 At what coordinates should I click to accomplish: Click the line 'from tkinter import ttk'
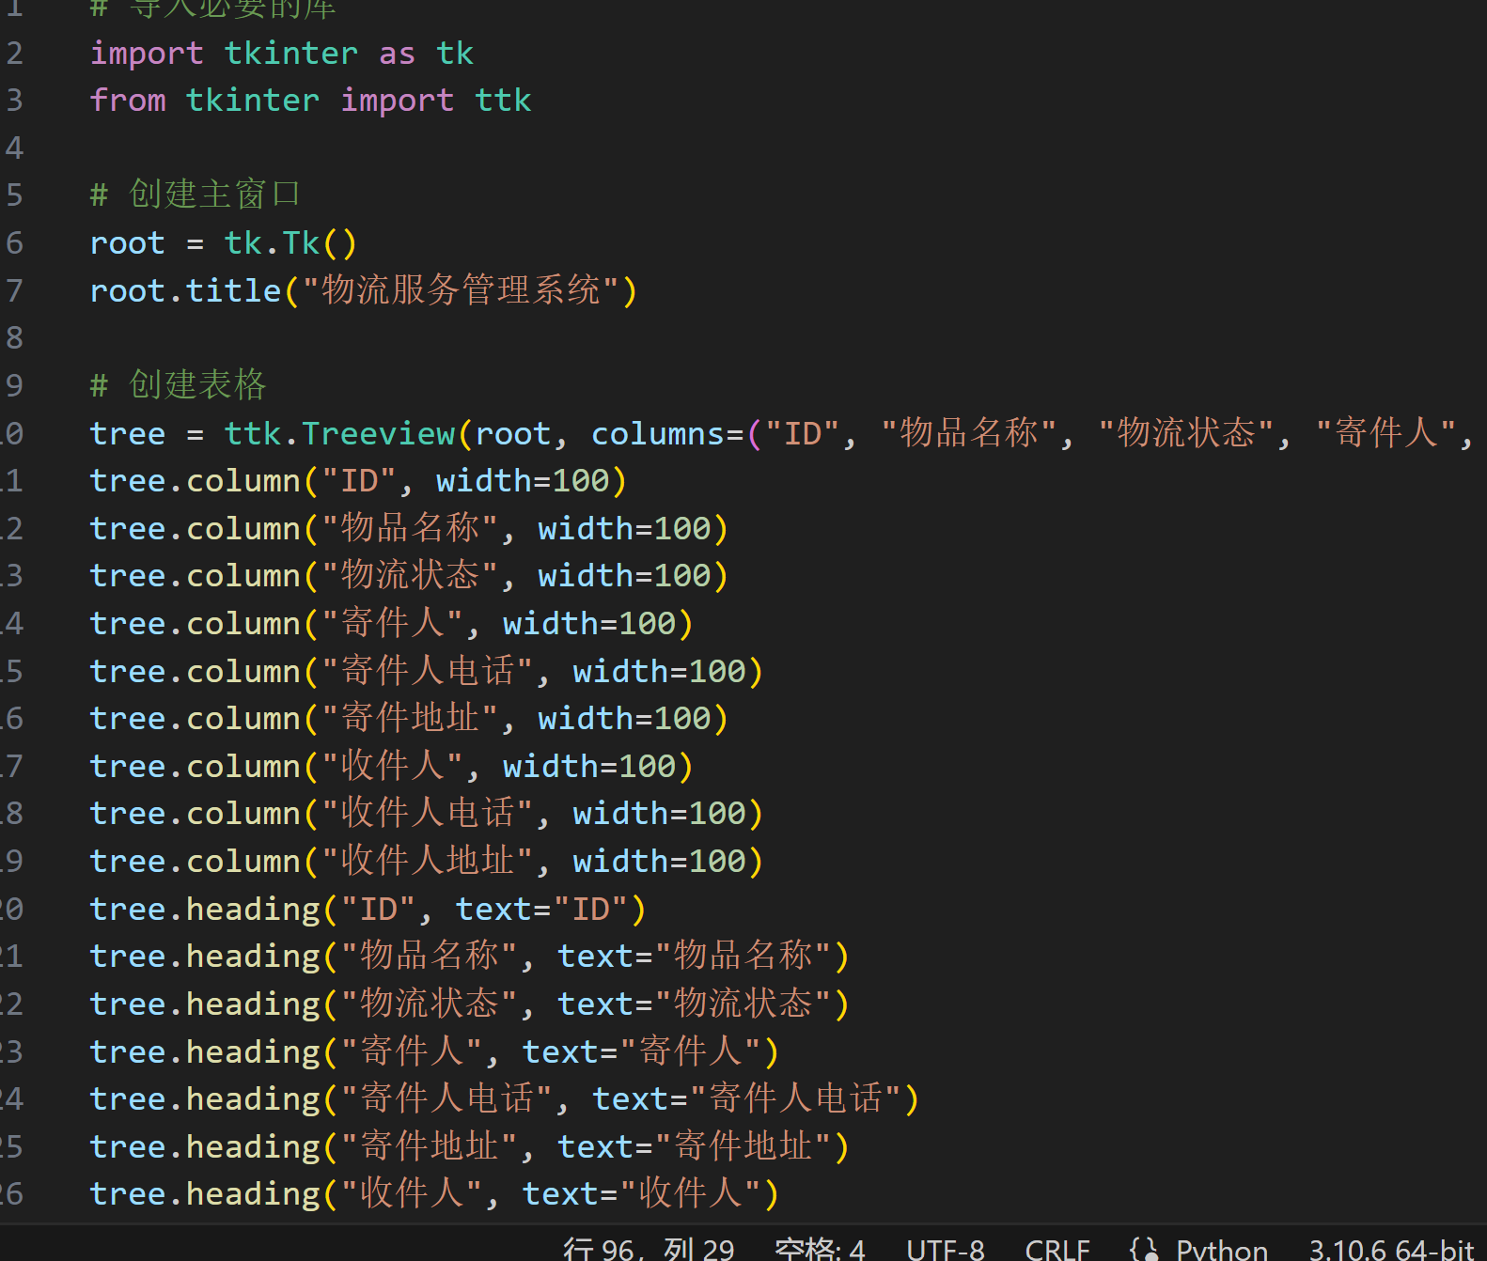tap(311, 101)
